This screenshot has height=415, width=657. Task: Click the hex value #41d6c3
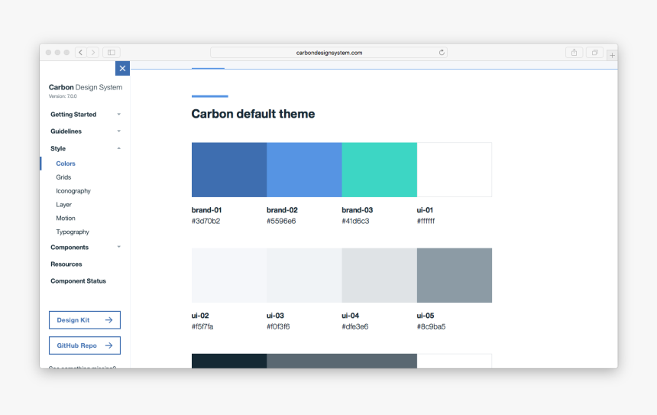pyautogui.click(x=355, y=221)
